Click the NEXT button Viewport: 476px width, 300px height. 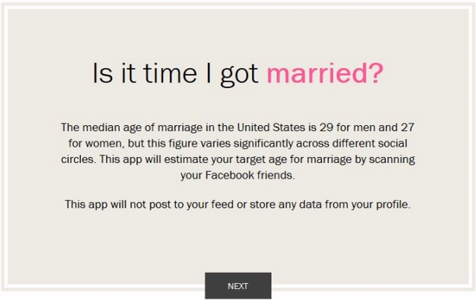click(x=238, y=286)
